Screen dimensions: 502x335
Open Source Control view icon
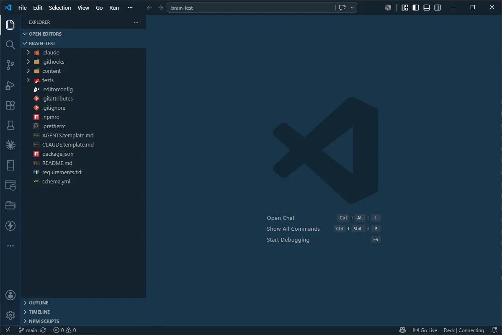[x=10, y=65]
